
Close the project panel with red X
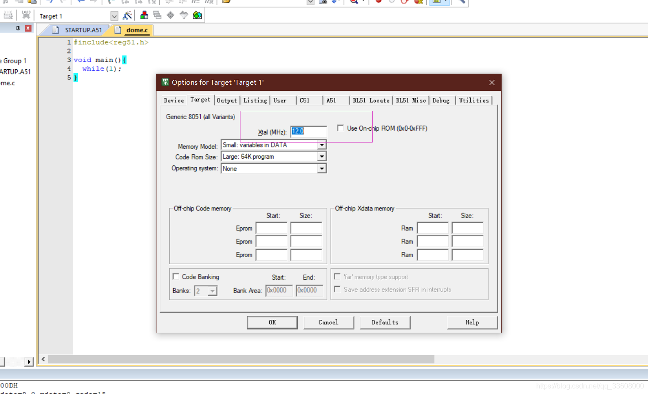pyautogui.click(x=28, y=28)
